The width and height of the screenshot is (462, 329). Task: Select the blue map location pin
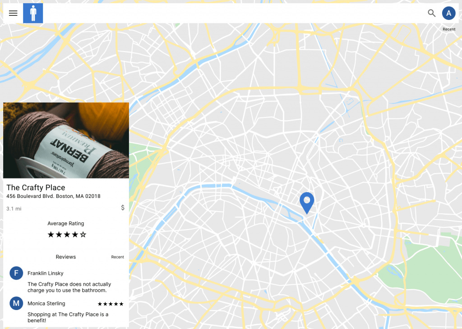[307, 202]
